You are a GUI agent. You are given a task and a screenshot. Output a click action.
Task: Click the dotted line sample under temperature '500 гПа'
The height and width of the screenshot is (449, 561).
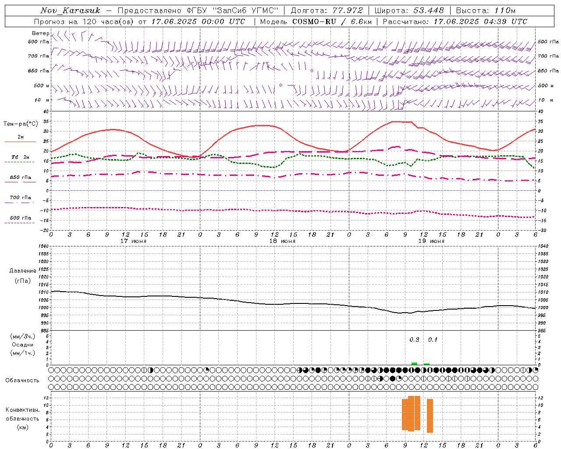click(x=19, y=223)
